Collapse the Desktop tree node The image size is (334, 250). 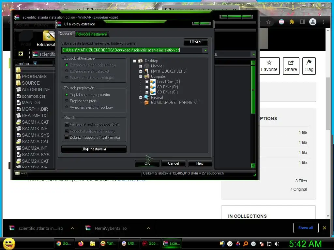(x=135, y=61)
